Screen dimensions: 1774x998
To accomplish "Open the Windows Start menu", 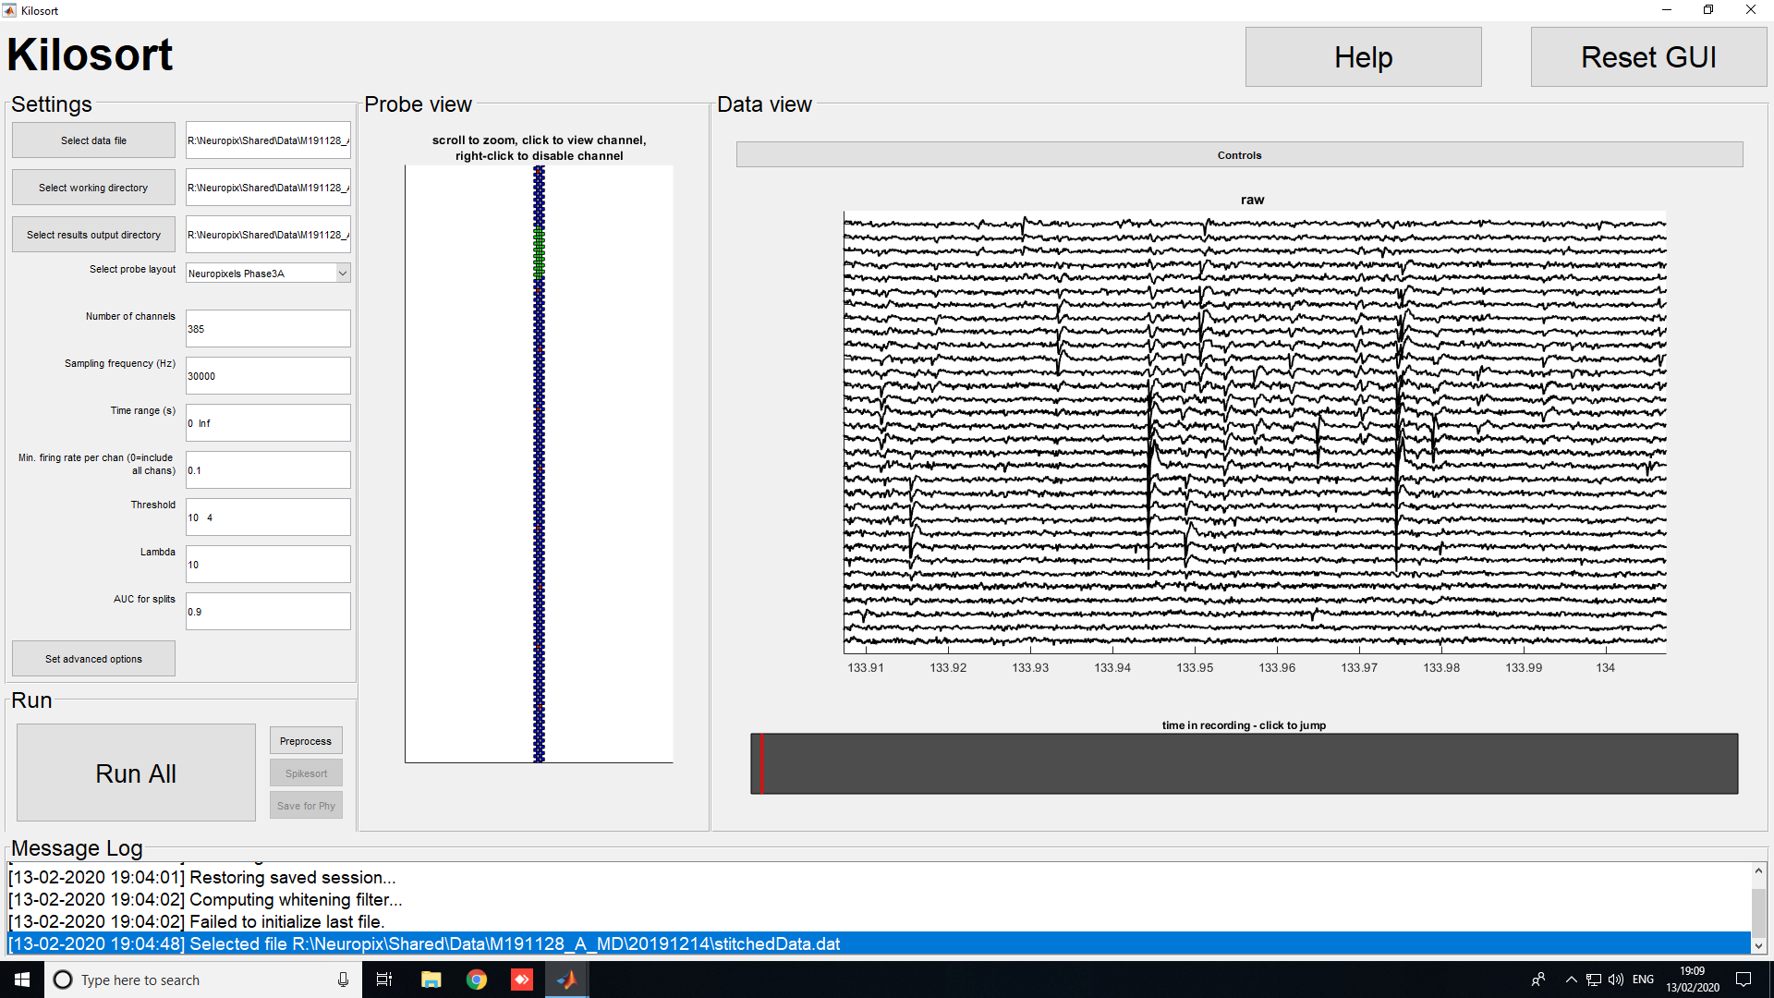I will point(20,979).
